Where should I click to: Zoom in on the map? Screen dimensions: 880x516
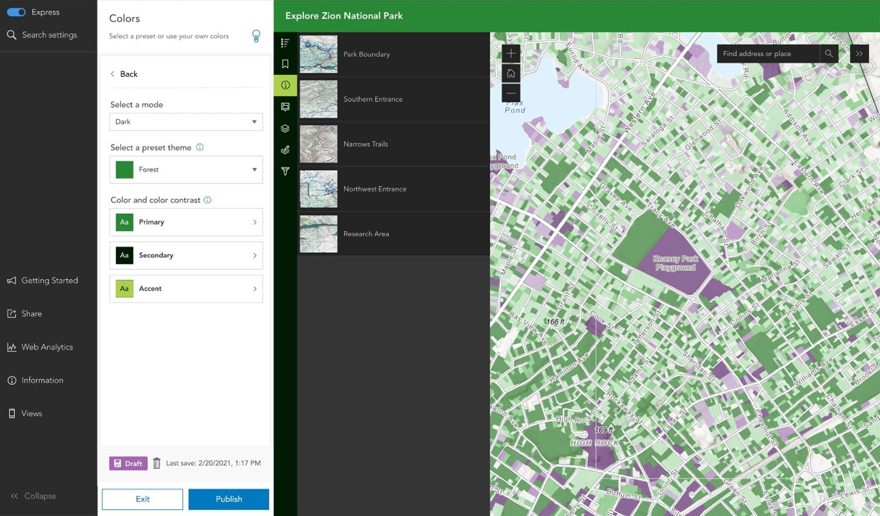[x=511, y=54]
